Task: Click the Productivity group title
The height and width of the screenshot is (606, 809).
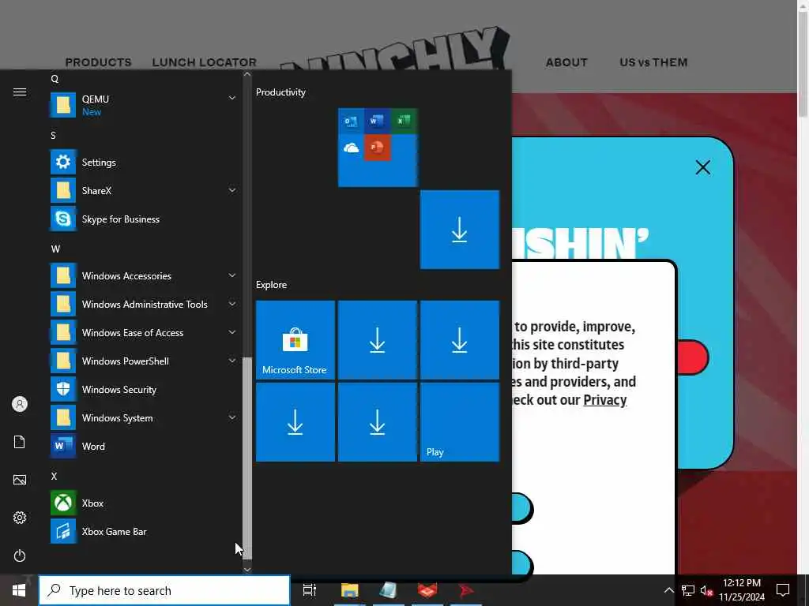Action: tap(280, 92)
